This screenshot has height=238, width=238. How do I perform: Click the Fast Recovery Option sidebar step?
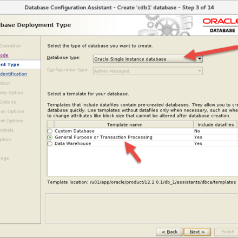pyautogui.click(x=11, y=92)
